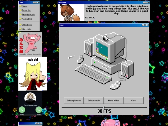Minimize the Welcome window

point(144,2)
